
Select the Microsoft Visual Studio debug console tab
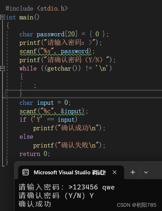[x=71, y=173]
